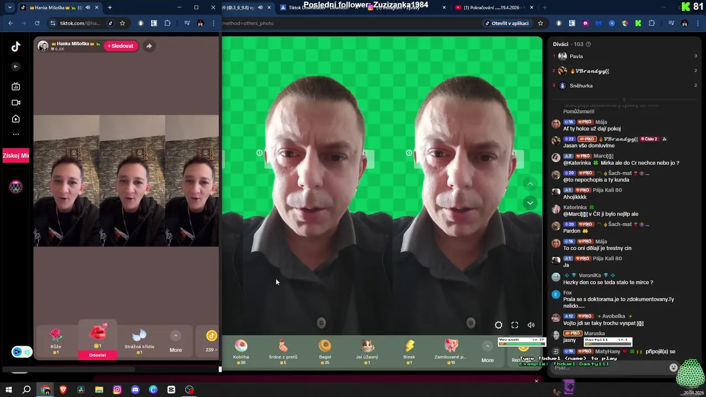Image resolution: width=706 pixels, height=397 pixels.
Task: Send the Kobliha gift
Action: [x=241, y=351]
